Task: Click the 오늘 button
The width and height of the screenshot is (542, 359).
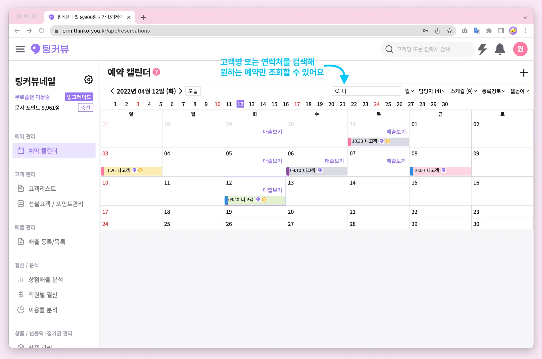Action: click(x=193, y=91)
